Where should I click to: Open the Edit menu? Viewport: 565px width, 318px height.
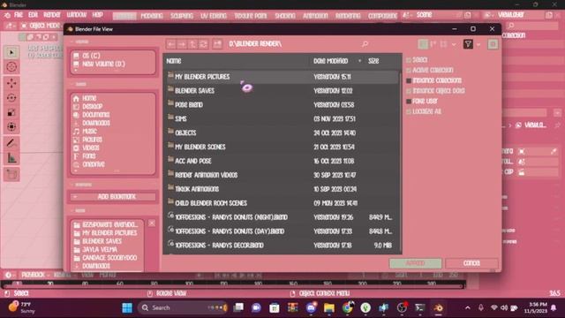coord(33,15)
